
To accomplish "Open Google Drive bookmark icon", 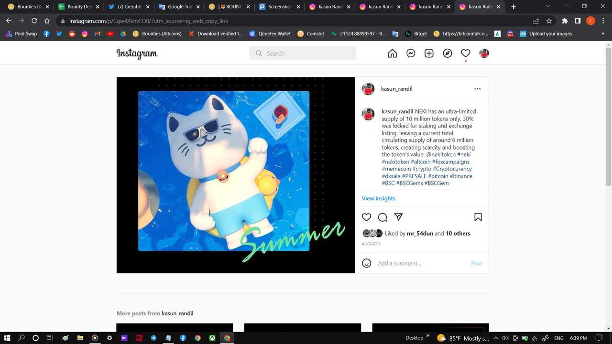I will tap(123, 34).
